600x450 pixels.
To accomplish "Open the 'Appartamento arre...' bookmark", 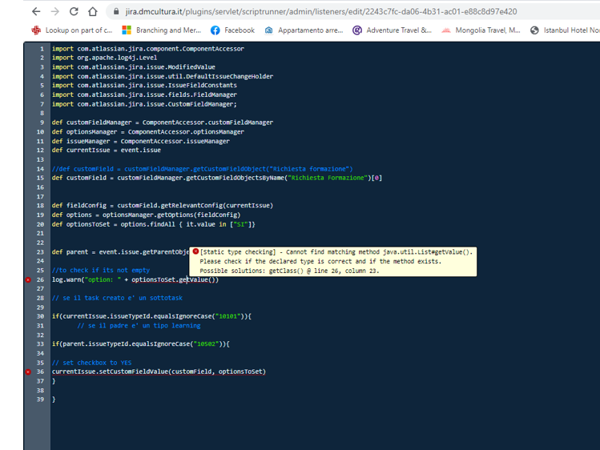I will click(x=304, y=30).
